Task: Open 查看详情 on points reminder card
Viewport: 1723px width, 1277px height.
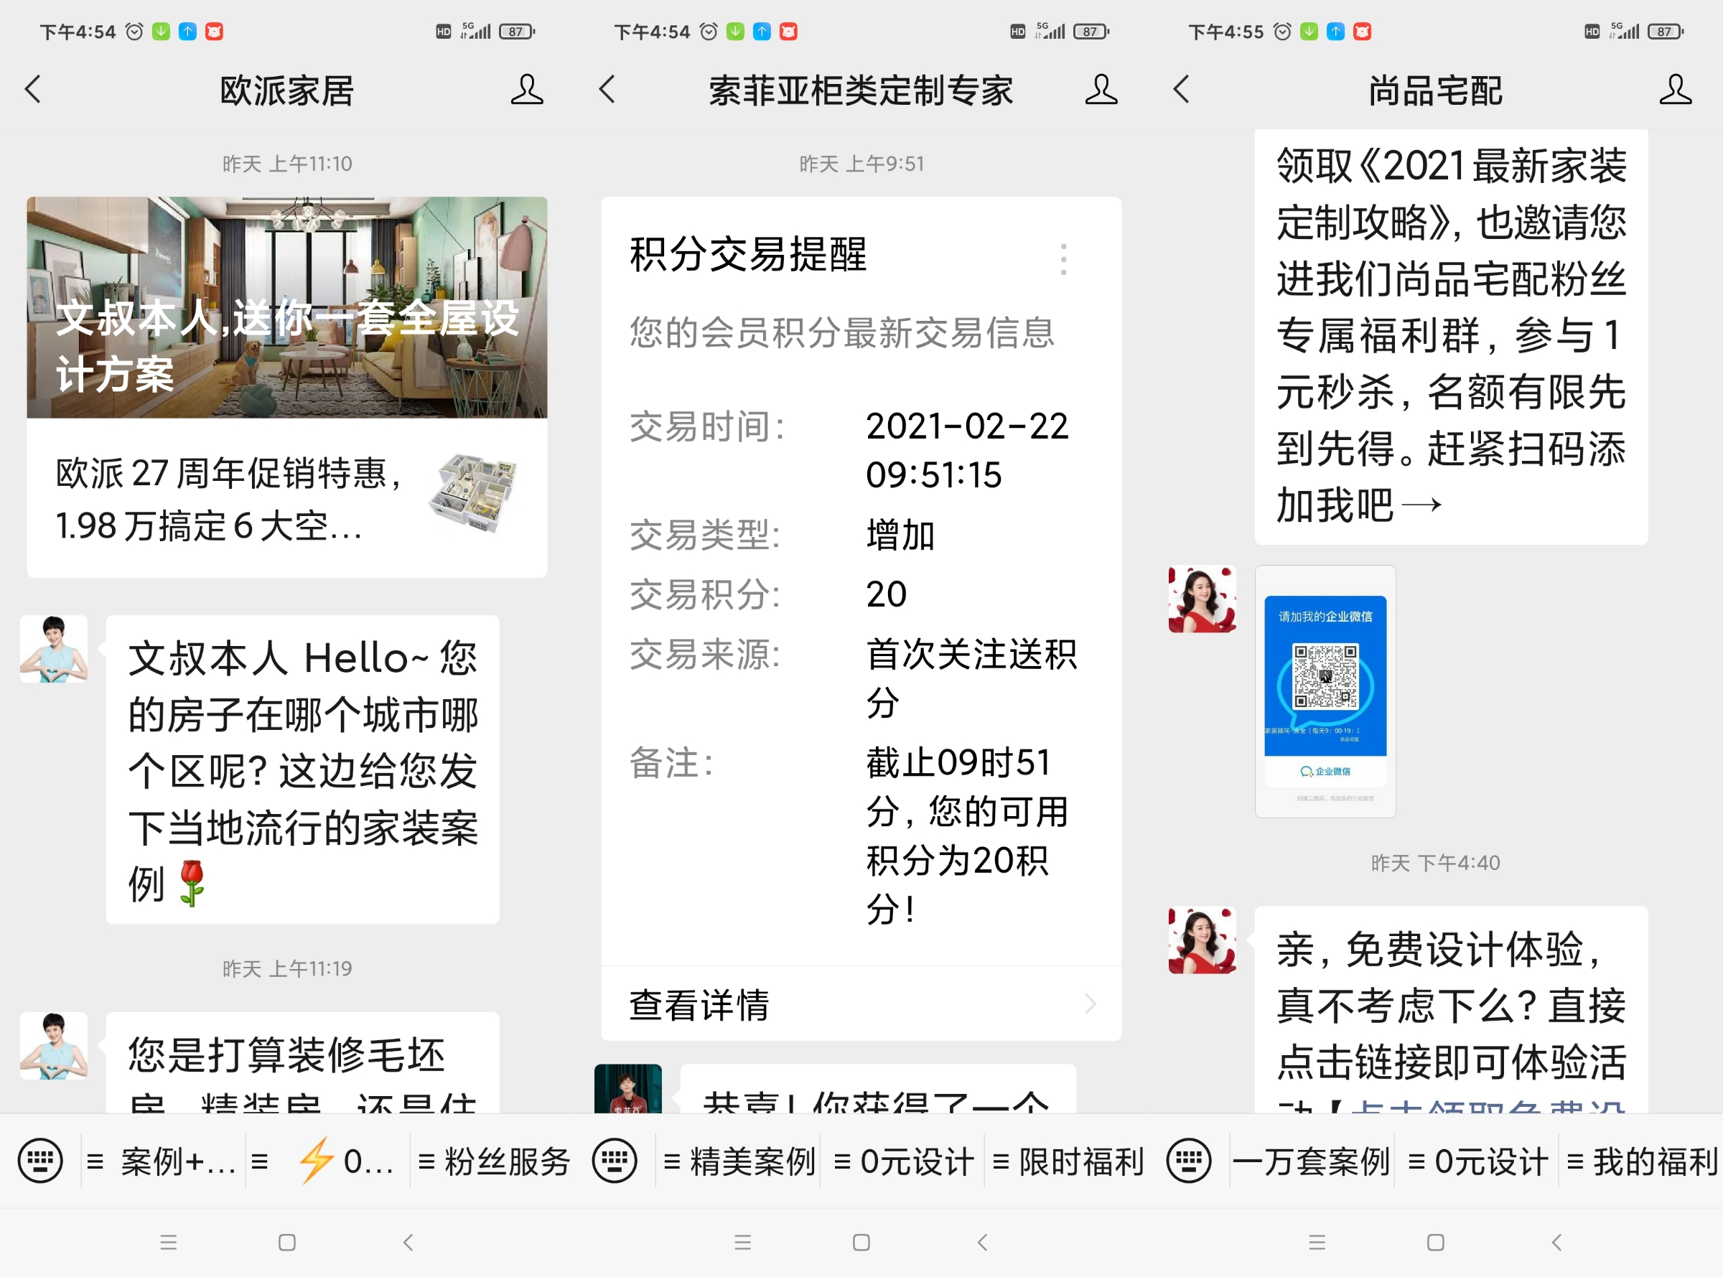Action: (x=861, y=1004)
